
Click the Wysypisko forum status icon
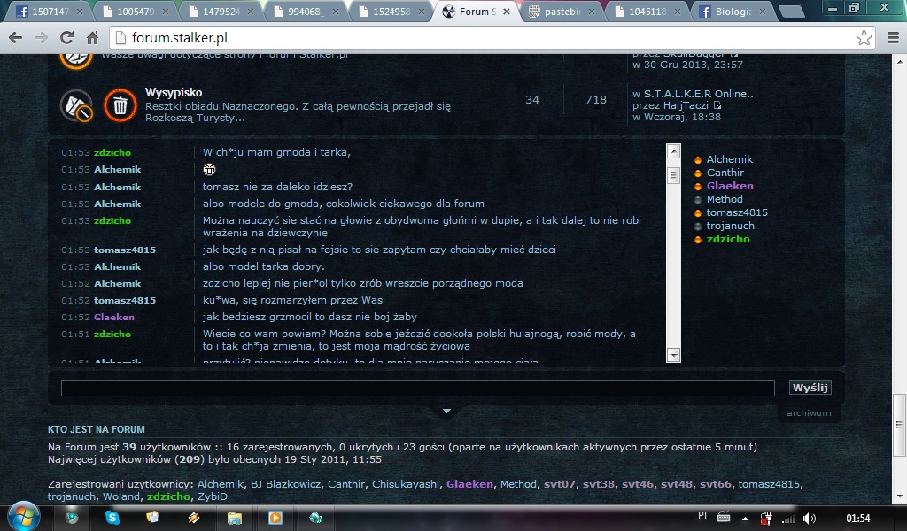[76, 105]
